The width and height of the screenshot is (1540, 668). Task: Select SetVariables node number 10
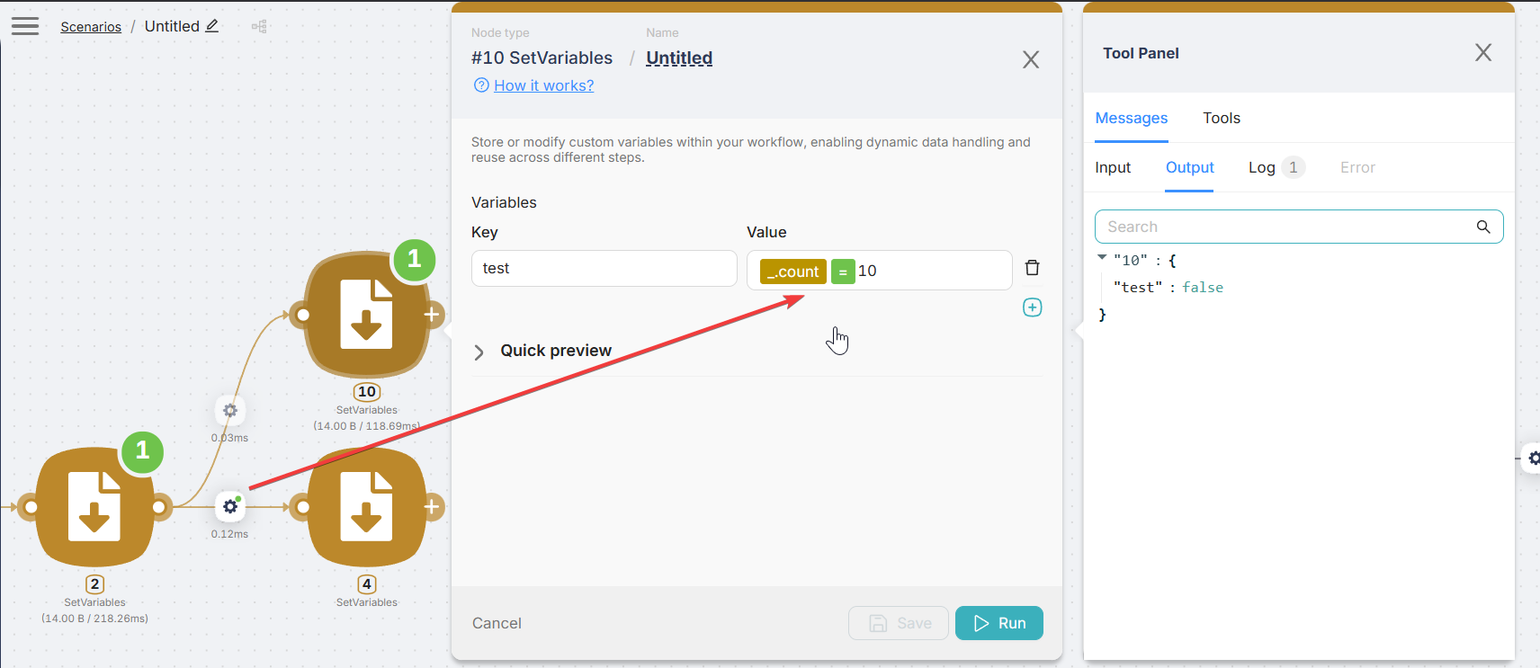coord(366,315)
